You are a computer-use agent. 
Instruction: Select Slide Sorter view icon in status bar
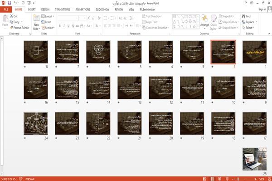coord(212,179)
